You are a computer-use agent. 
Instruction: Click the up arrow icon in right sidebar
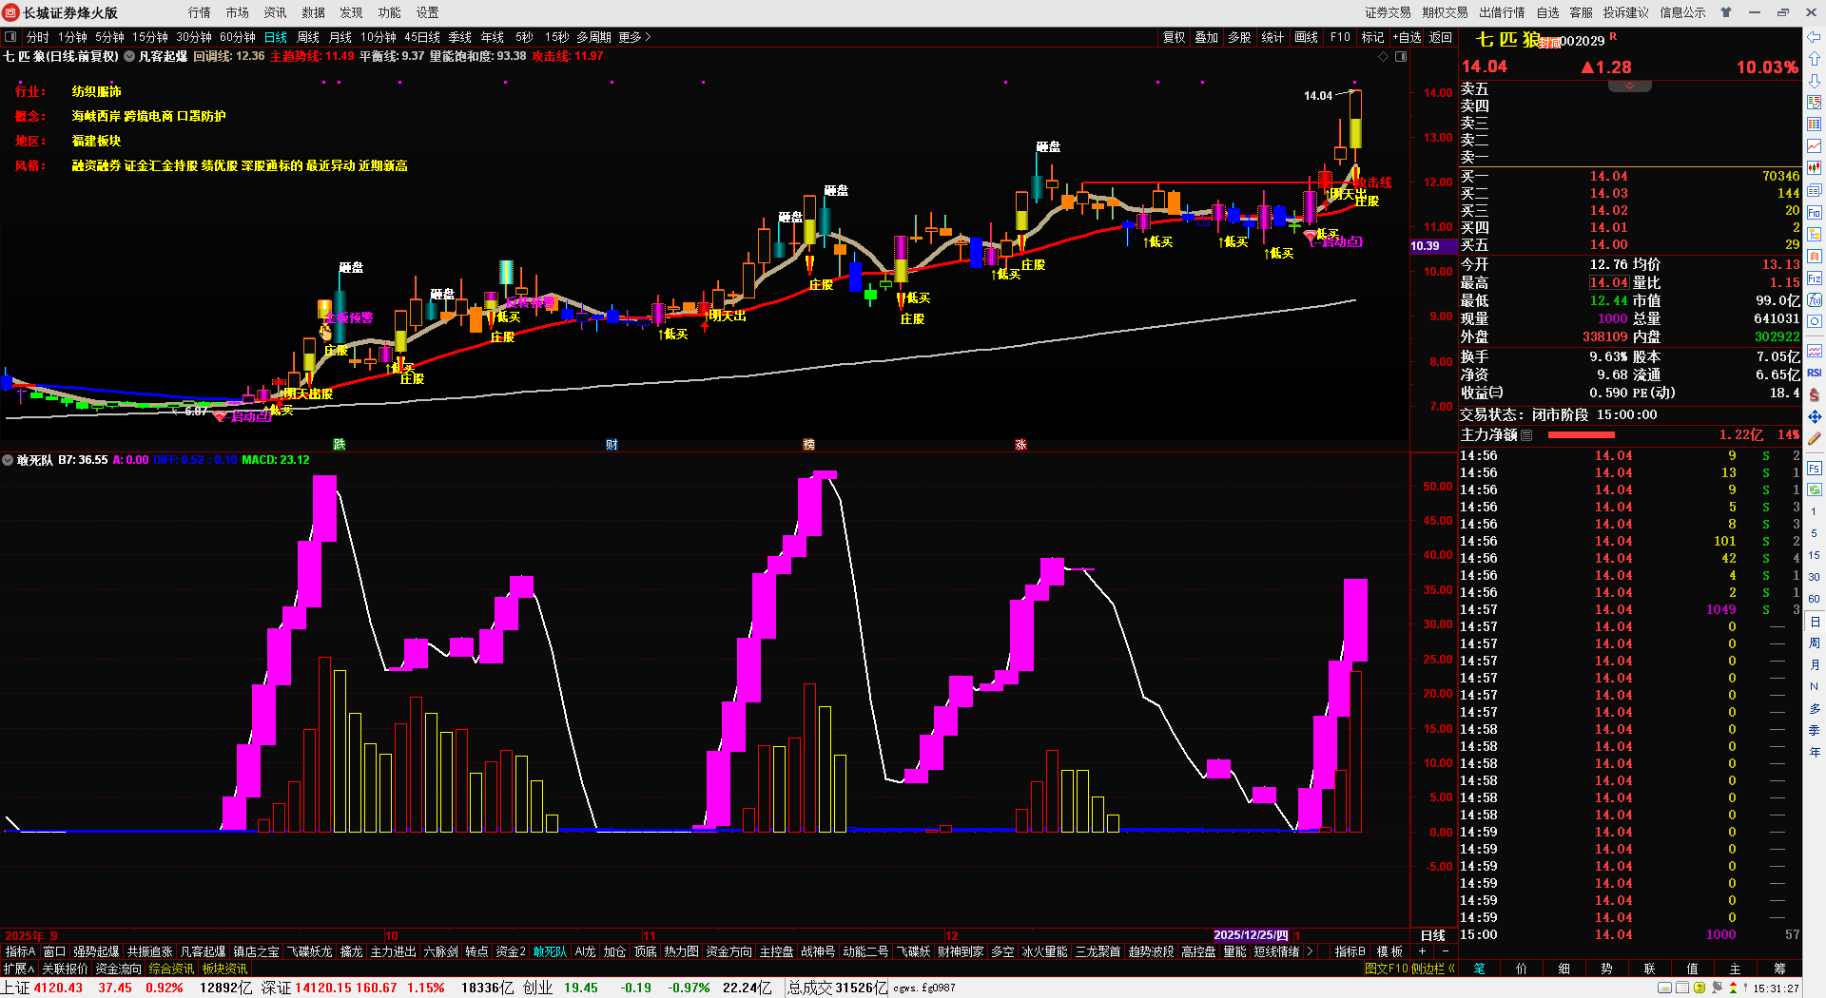pyautogui.click(x=1815, y=59)
